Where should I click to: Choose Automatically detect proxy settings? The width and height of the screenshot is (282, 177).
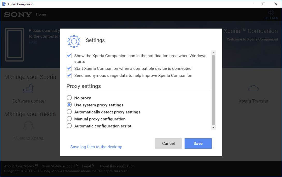[x=69, y=112]
